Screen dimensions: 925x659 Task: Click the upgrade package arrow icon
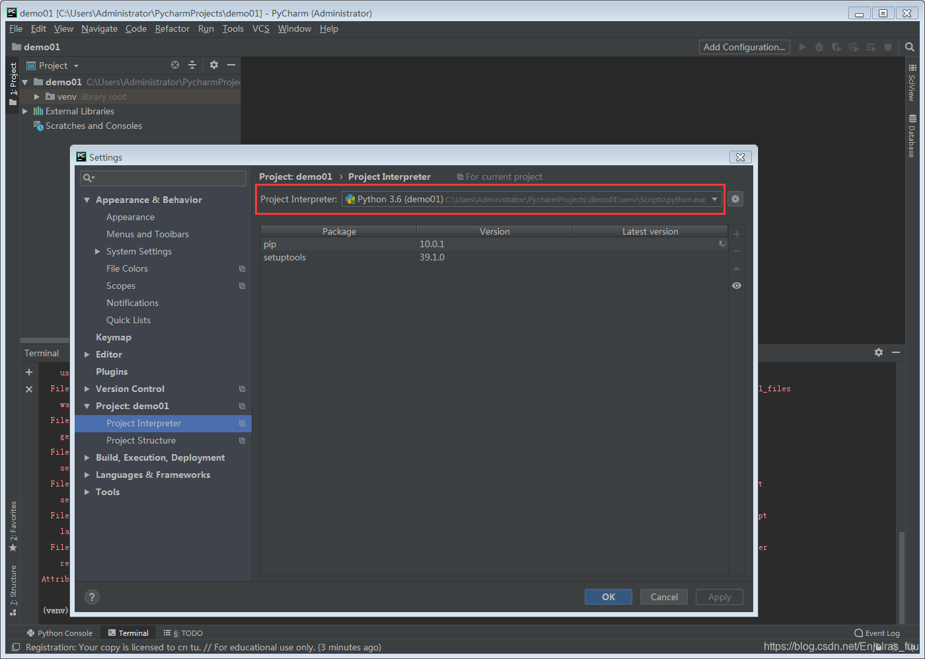point(737,268)
